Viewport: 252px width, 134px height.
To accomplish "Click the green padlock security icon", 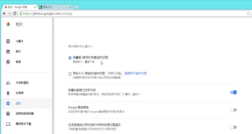I will [x=21, y=14].
